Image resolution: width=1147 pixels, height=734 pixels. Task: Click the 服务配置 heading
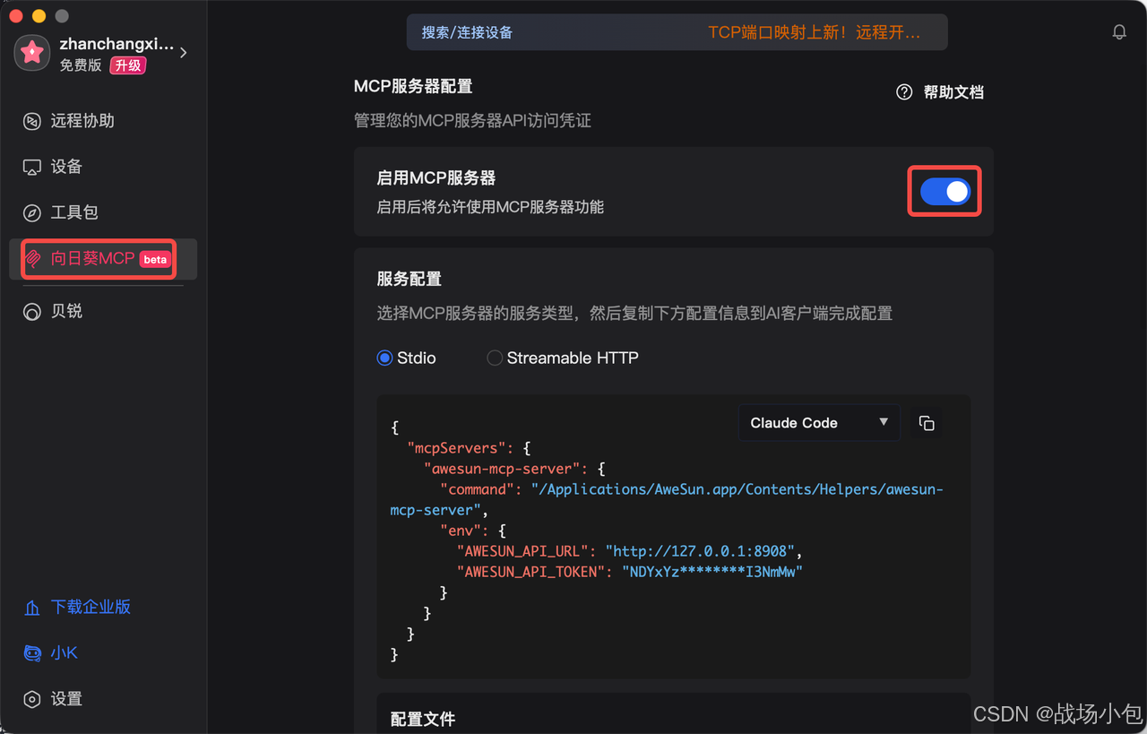pos(409,279)
